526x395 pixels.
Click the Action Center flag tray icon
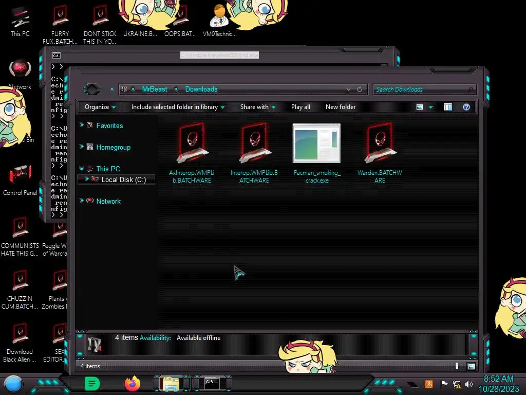click(444, 384)
